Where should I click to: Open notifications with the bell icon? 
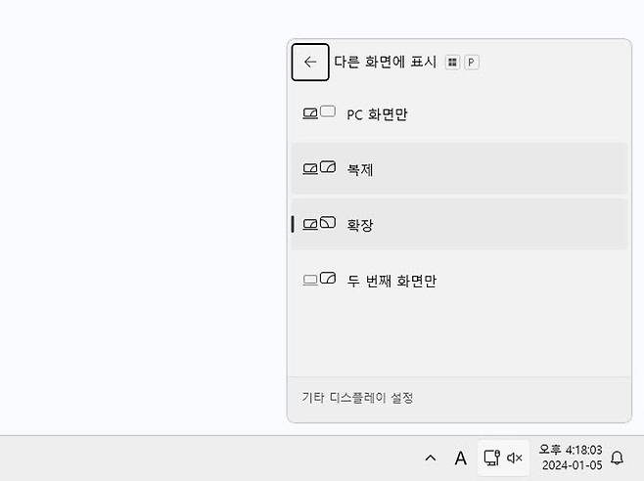point(617,458)
